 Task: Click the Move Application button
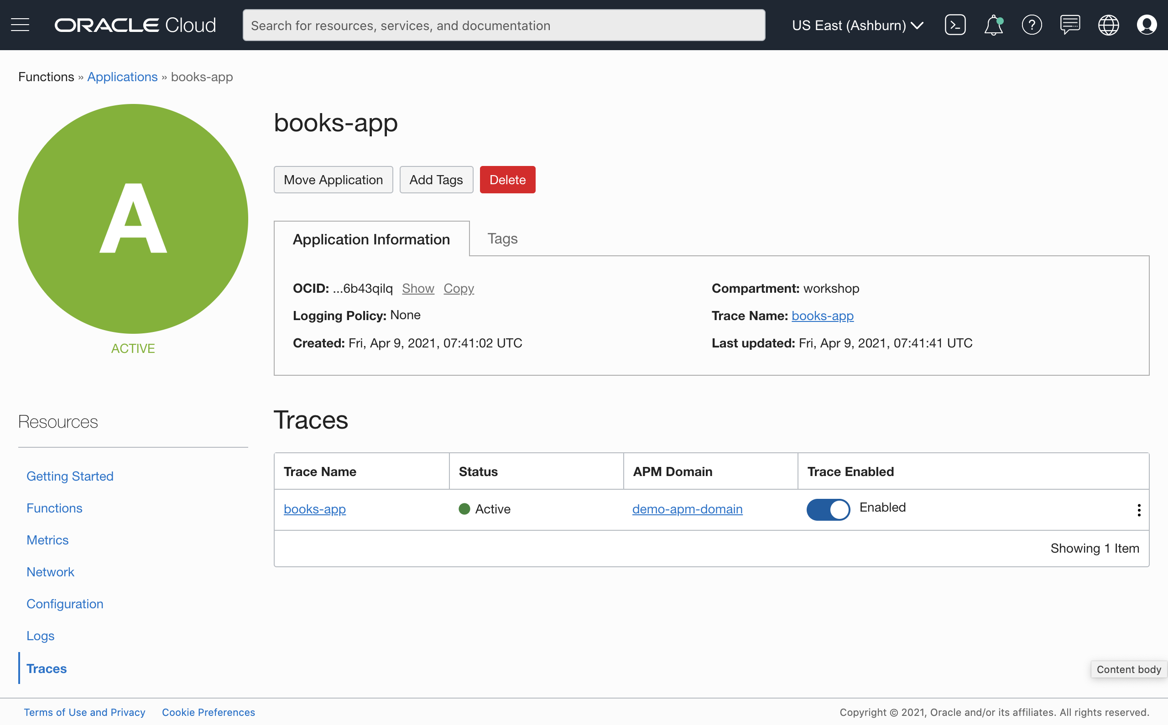(333, 179)
